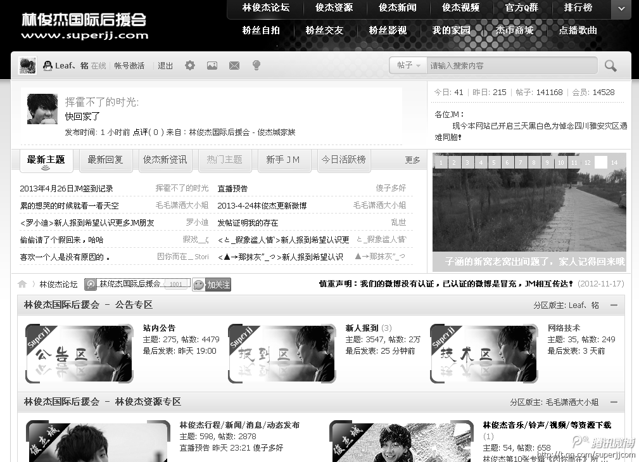Screen dimensions: 639x462
Task: Open 点播歌曲 navigation item
Action: tap(578, 30)
